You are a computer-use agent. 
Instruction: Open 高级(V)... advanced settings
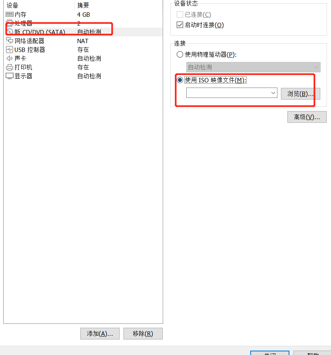tap(307, 117)
